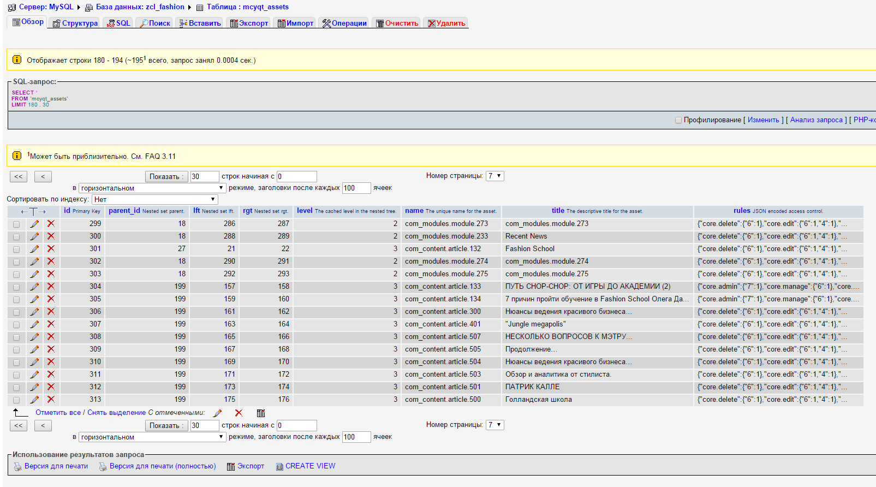Delete row id 309 red X icon
876x487 pixels.
click(x=51, y=349)
